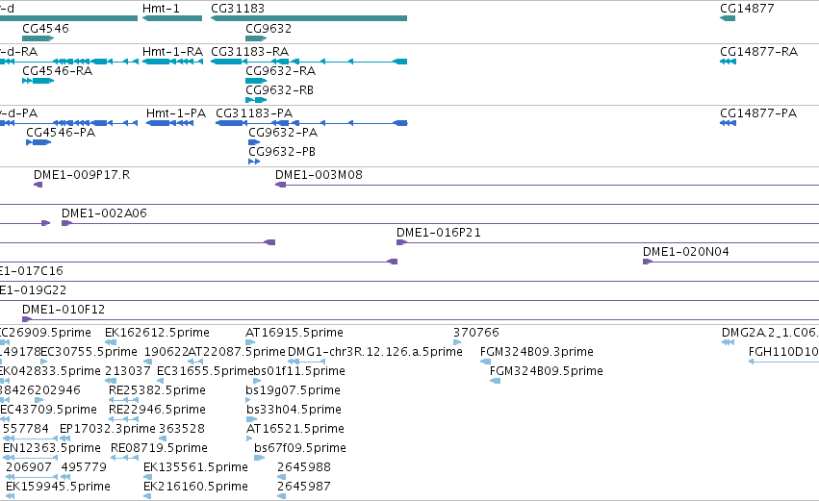Open EST RE08719.5prime
Viewport: 819px width, 501px height.
click(159, 448)
